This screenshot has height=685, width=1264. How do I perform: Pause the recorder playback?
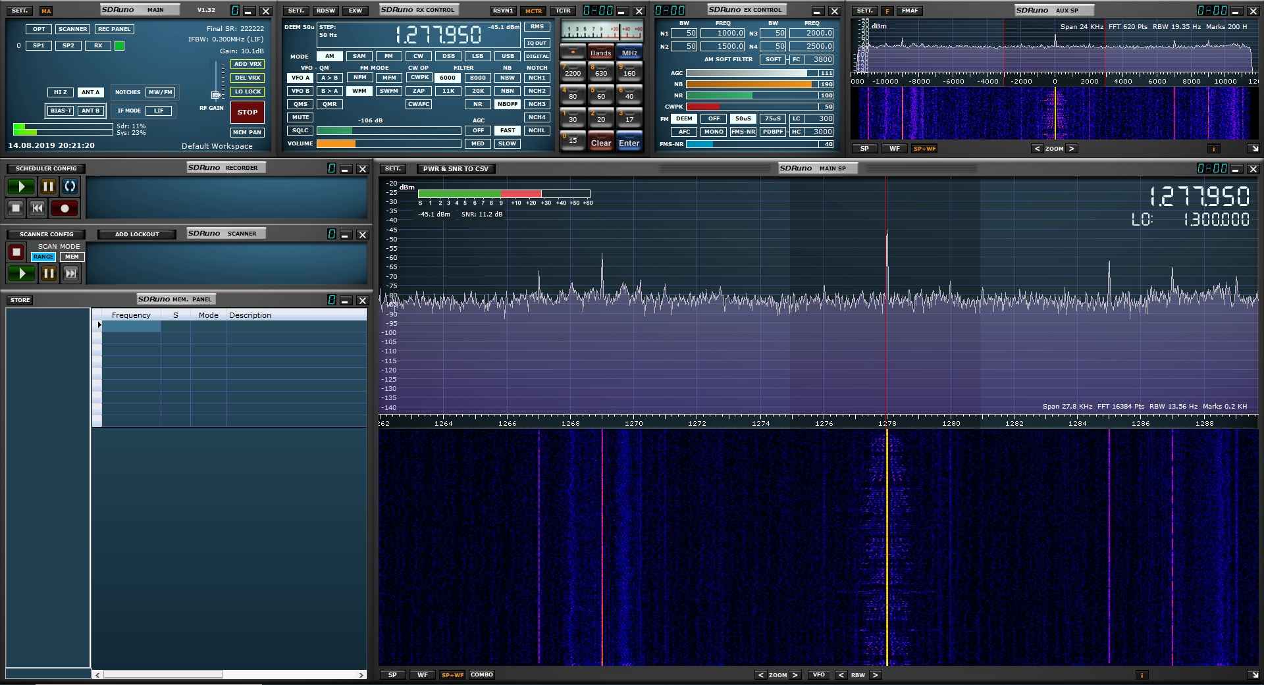[48, 186]
